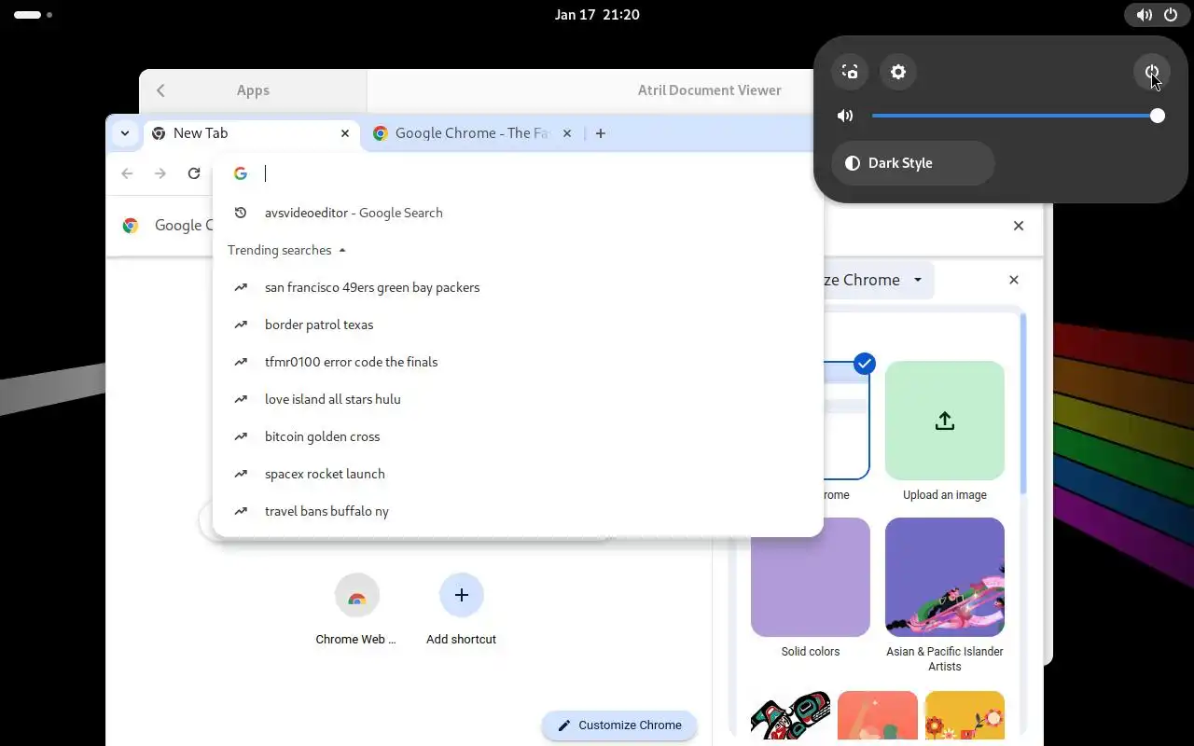Screen dimensions: 1194x746
Task: Select avsvideoeditor - Google Search suggestion
Action: [x=518, y=213]
